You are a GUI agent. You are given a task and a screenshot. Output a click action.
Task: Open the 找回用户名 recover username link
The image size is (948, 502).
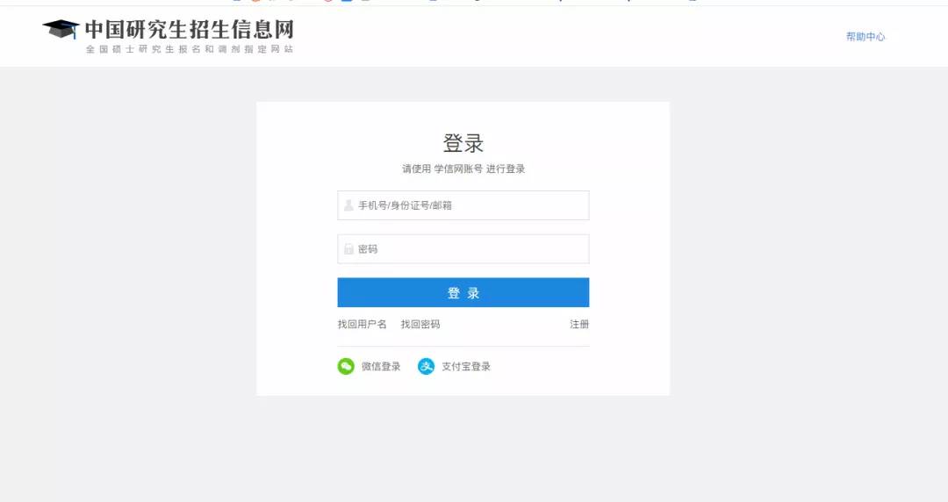(x=363, y=324)
